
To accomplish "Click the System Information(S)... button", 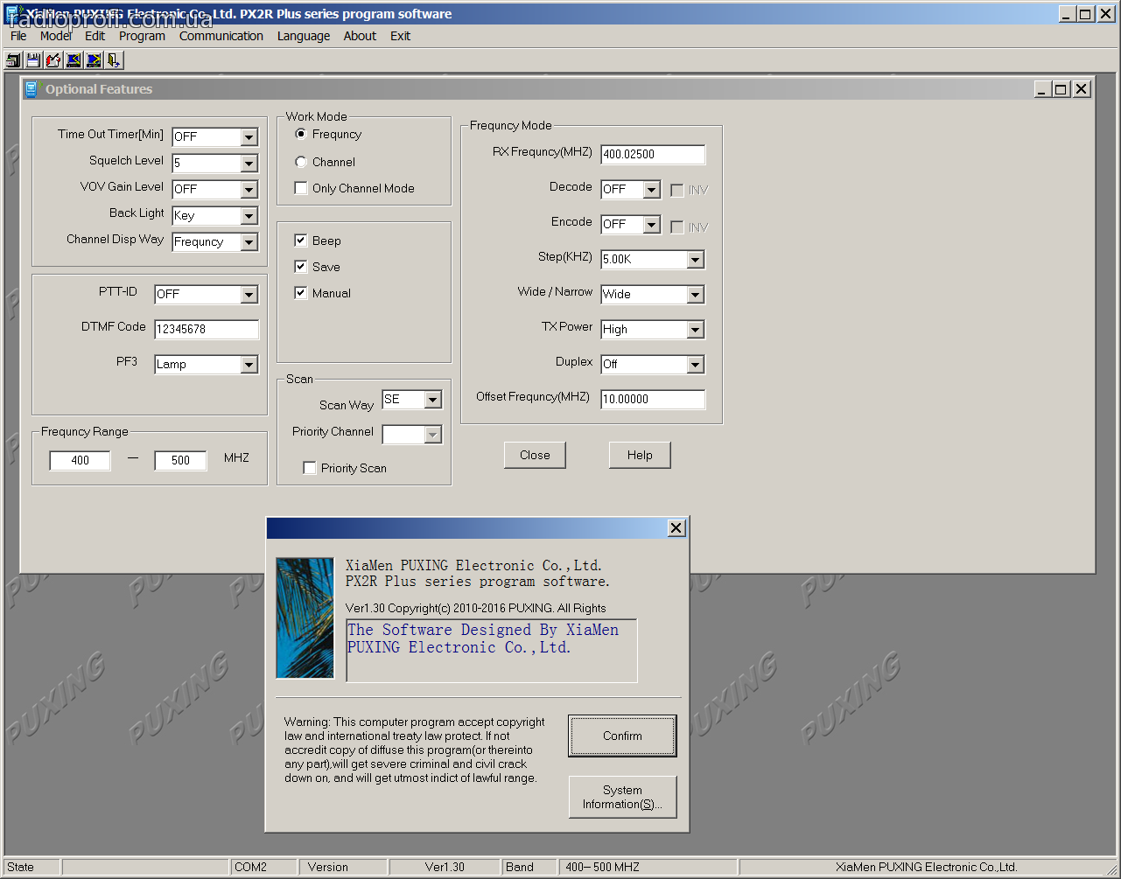I will [622, 797].
